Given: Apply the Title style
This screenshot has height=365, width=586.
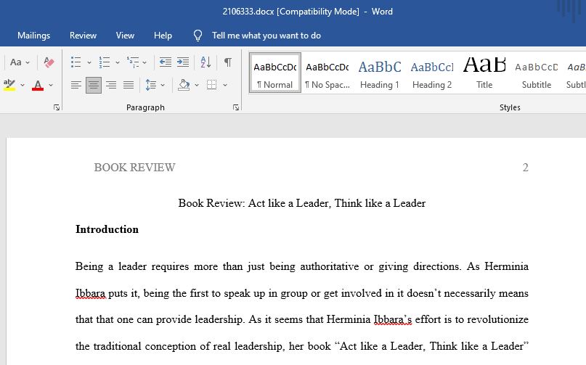Looking at the screenshot, I should click(x=484, y=73).
